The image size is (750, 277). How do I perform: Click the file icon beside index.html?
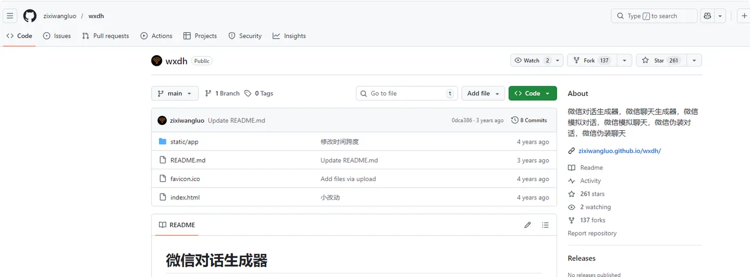click(163, 197)
